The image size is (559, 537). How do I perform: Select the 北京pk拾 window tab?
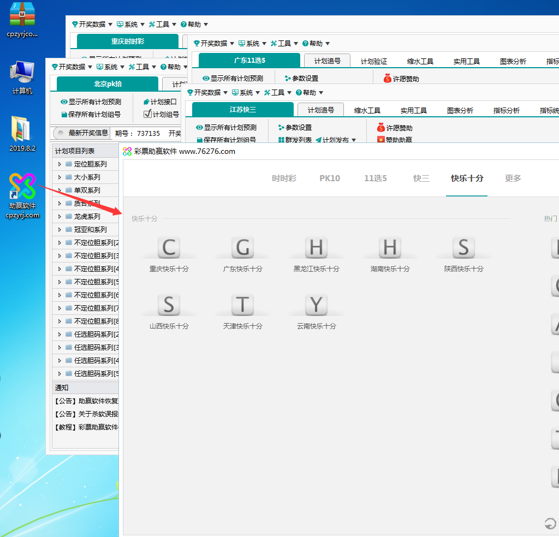108,83
